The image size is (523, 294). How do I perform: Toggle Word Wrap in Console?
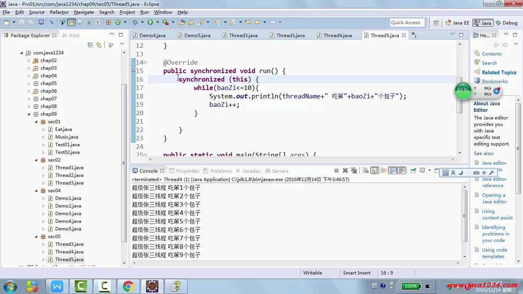383,171
